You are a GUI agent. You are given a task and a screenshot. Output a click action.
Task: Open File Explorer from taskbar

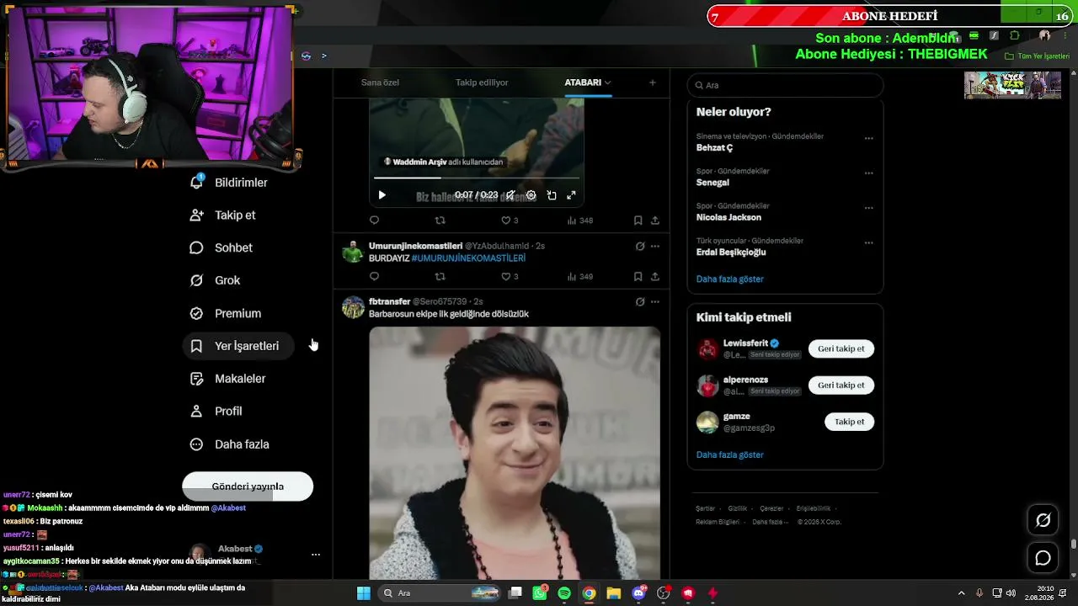(614, 593)
